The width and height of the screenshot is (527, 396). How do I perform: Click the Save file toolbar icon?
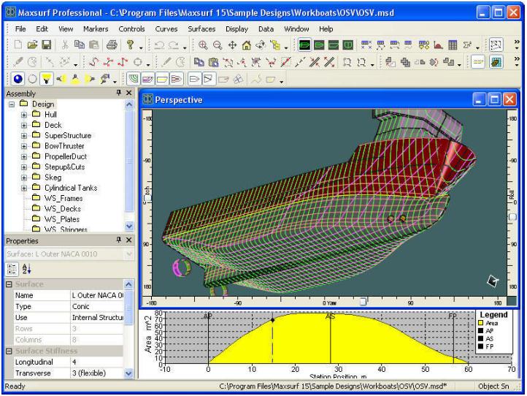pyautogui.click(x=46, y=45)
